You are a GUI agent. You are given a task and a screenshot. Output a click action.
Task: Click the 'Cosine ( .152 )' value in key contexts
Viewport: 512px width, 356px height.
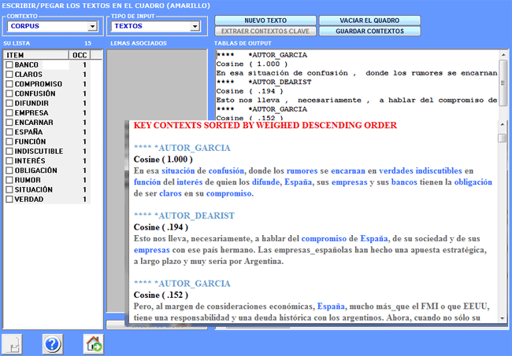pos(161,295)
